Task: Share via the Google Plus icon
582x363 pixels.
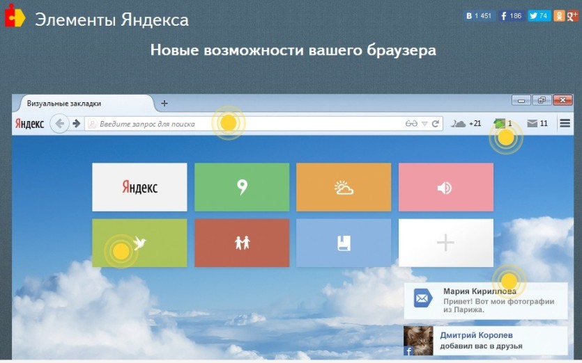Action: (572, 16)
